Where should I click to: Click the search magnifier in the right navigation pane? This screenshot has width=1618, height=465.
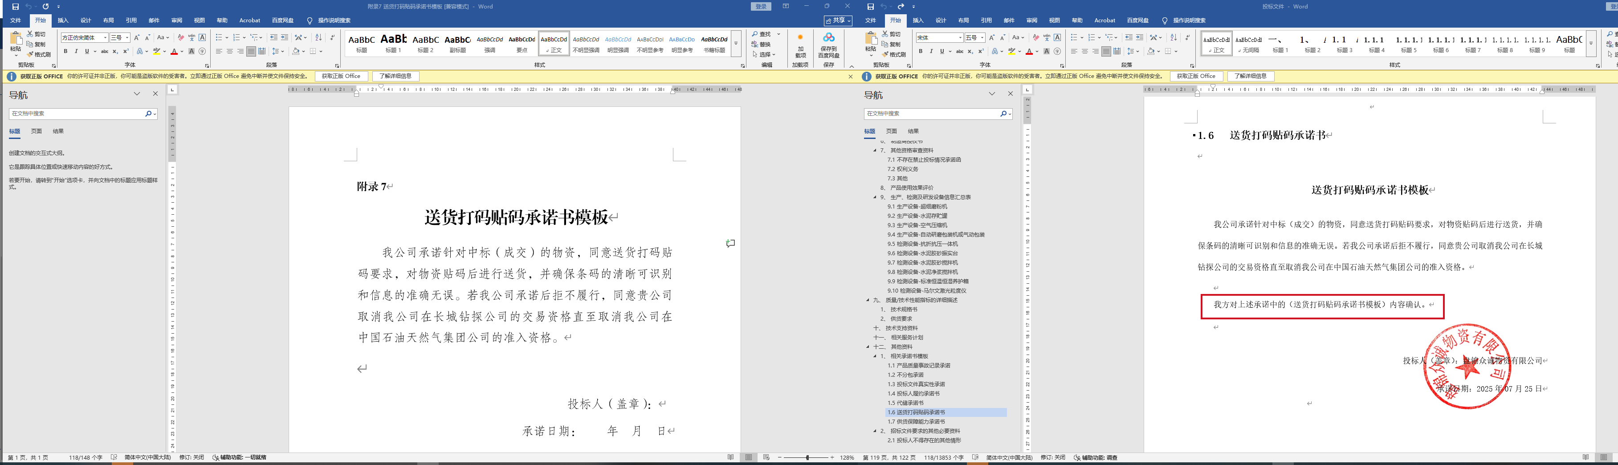pos(1003,114)
